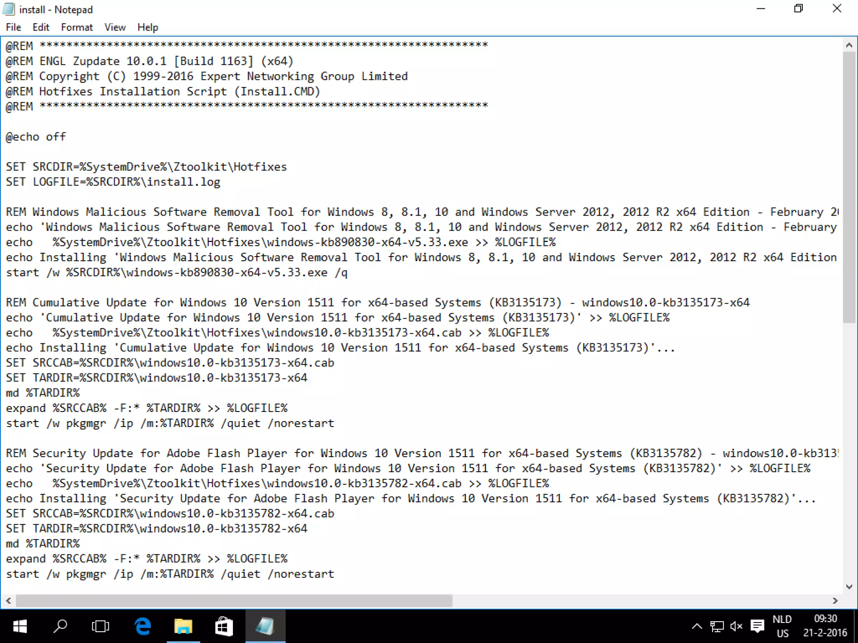The width and height of the screenshot is (858, 643).
Task: Open Task View from taskbar
Action: [x=100, y=626]
